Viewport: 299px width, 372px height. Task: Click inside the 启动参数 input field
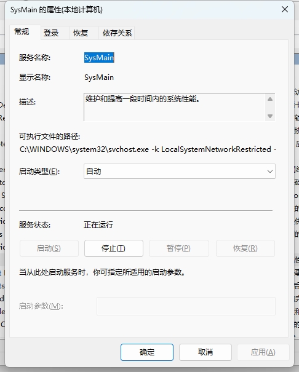[186, 306]
